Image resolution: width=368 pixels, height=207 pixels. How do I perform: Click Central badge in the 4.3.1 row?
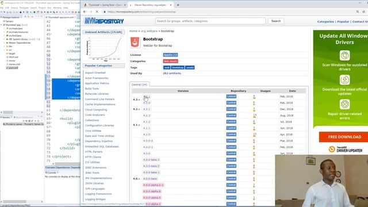[231, 97]
